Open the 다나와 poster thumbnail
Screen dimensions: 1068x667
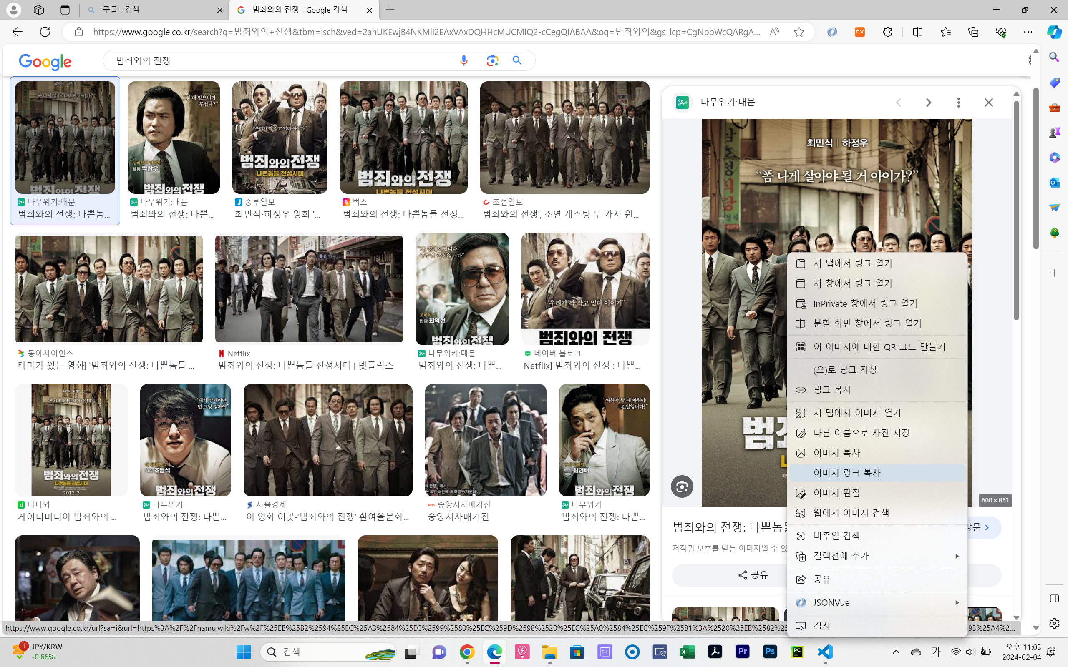click(71, 440)
